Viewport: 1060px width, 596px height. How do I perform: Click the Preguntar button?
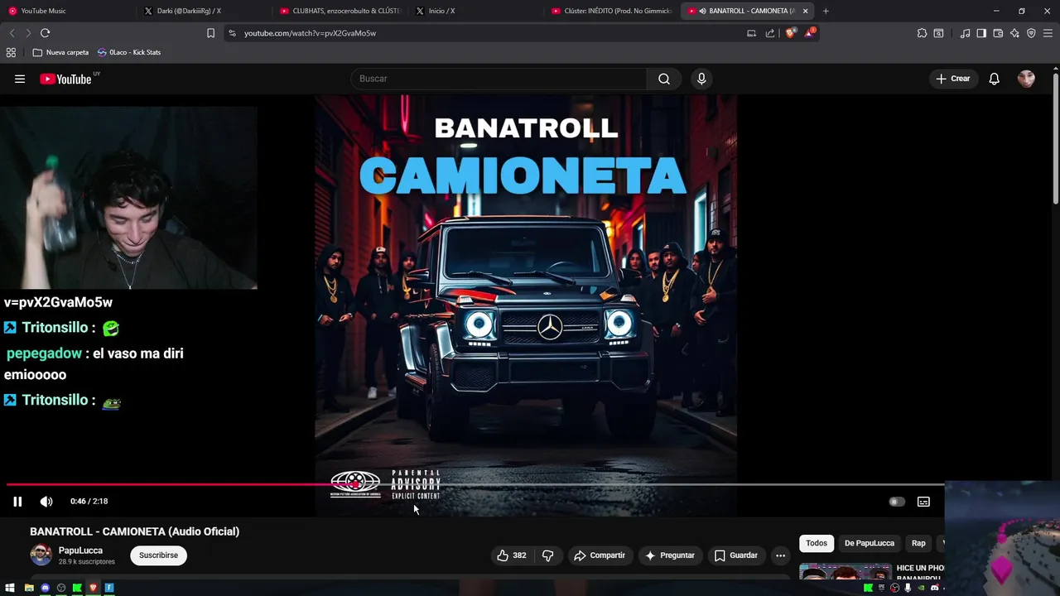[669, 555]
